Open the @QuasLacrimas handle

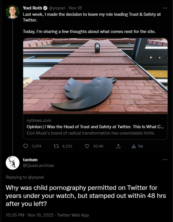[38, 165]
